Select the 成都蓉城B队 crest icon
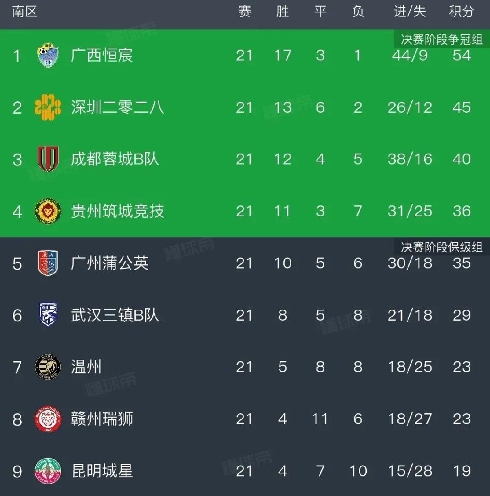 point(48,159)
